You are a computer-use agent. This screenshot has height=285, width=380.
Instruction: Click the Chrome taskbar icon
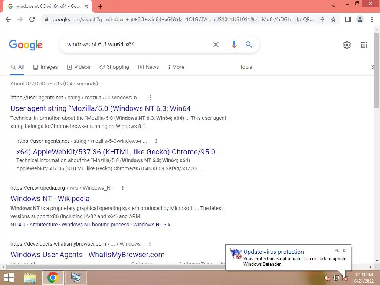53,278
